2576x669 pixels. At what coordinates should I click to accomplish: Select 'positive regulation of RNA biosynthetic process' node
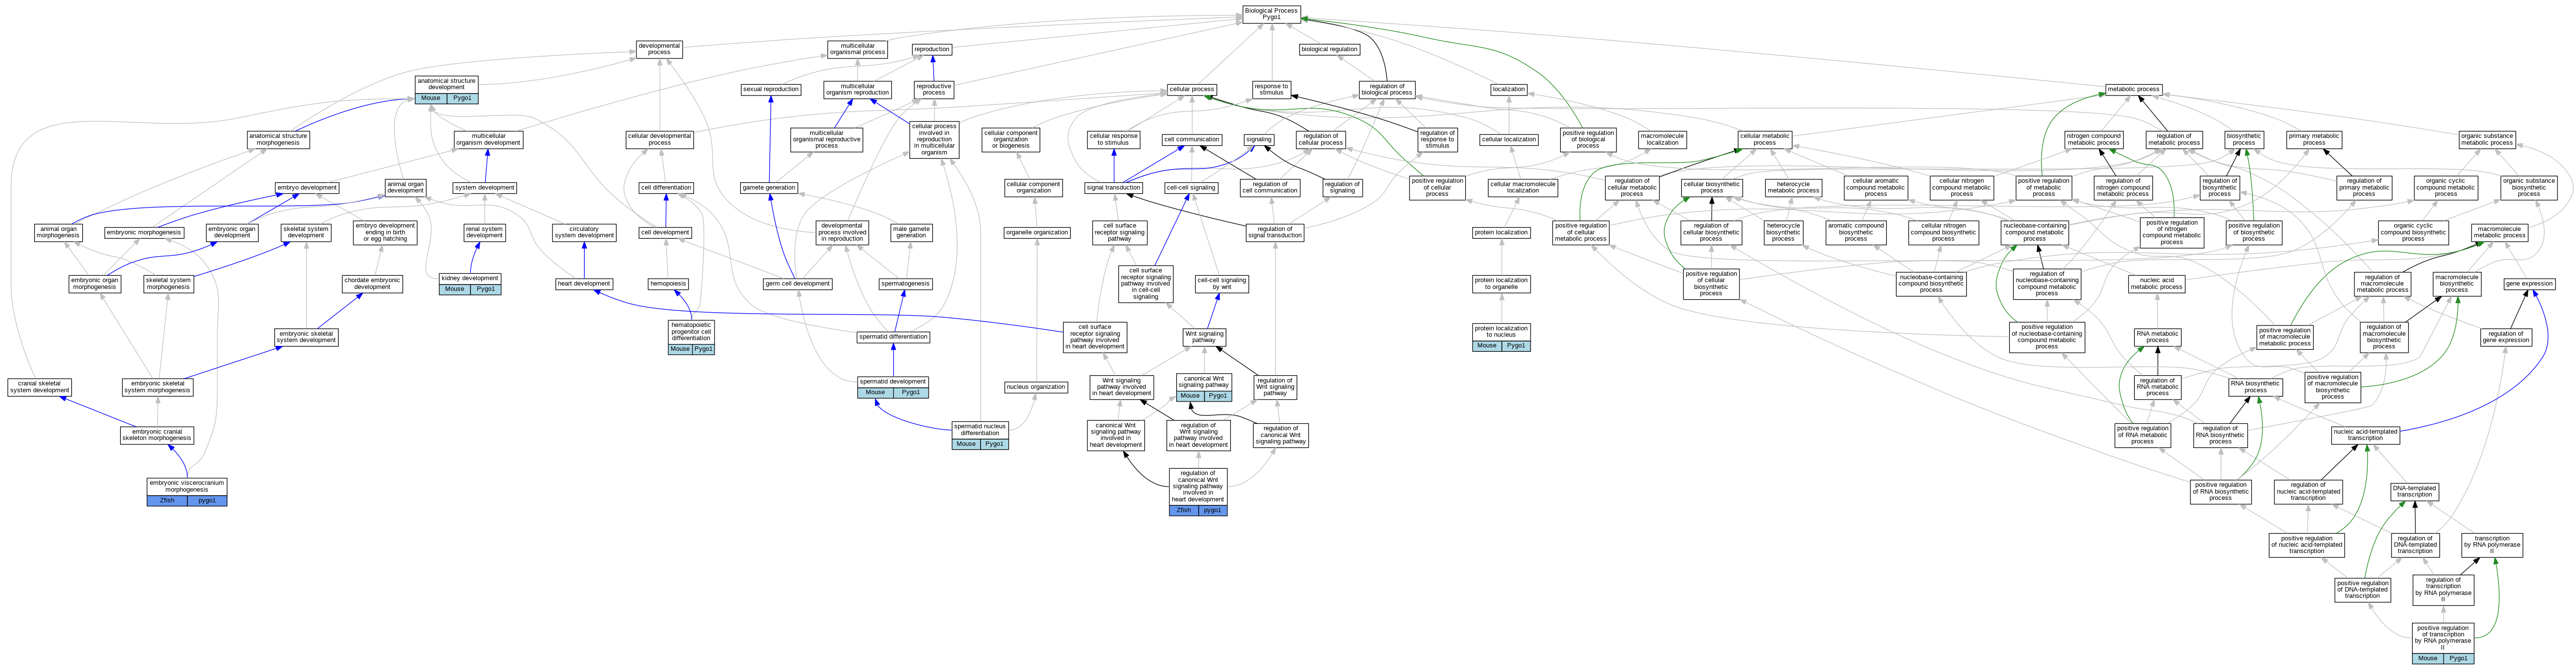pyautogui.click(x=2220, y=491)
